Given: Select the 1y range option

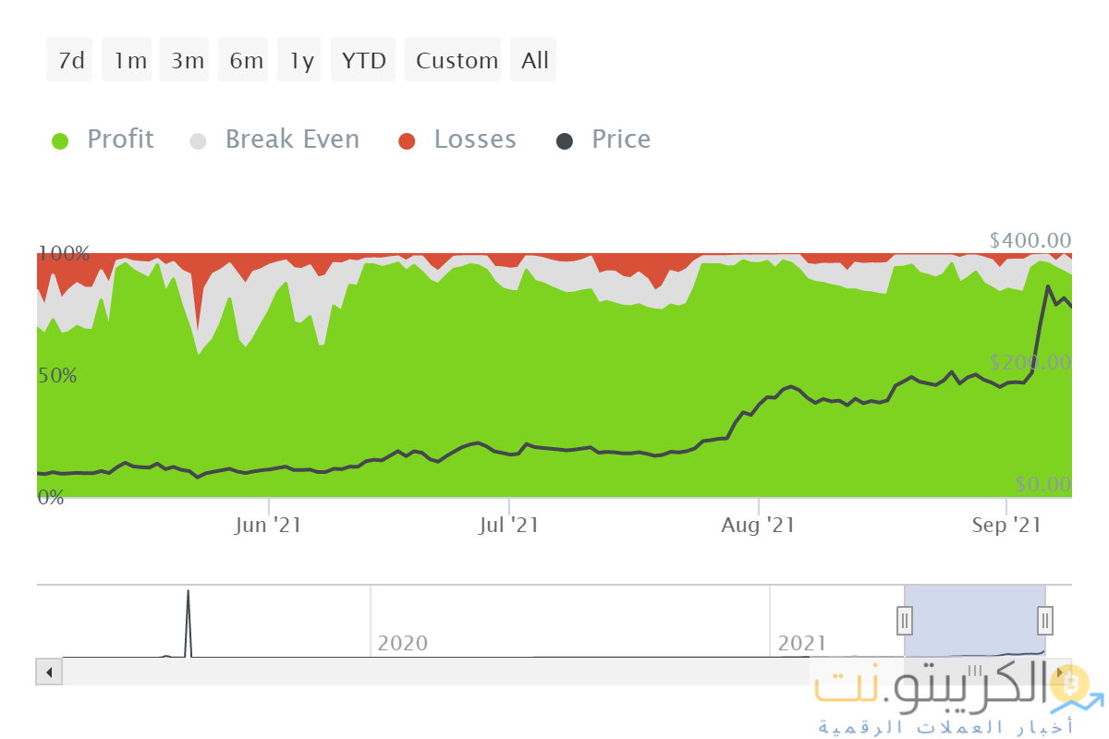Looking at the screenshot, I should point(300,60).
